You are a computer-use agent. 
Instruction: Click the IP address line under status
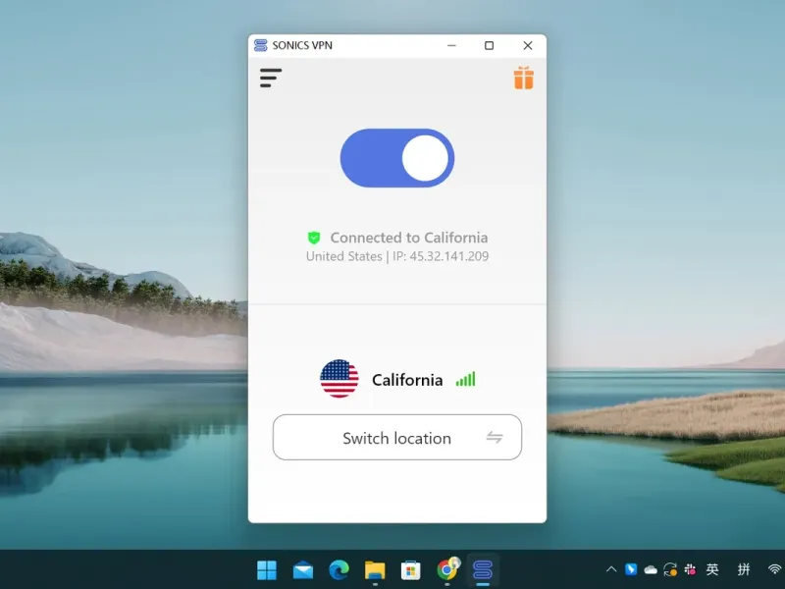(397, 256)
